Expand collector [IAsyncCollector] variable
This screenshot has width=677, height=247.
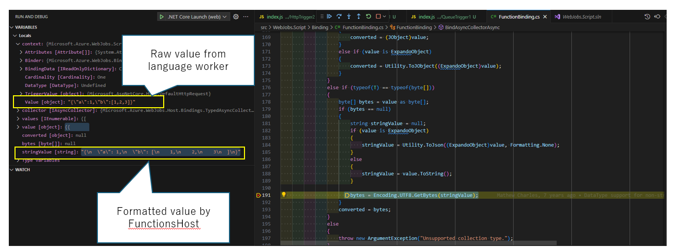pos(18,110)
